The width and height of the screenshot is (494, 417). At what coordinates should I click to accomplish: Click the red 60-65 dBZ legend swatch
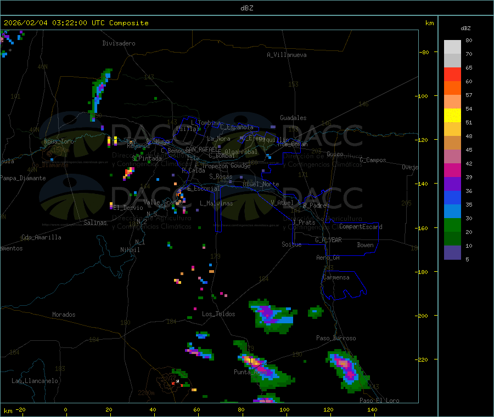click(452, 74)
